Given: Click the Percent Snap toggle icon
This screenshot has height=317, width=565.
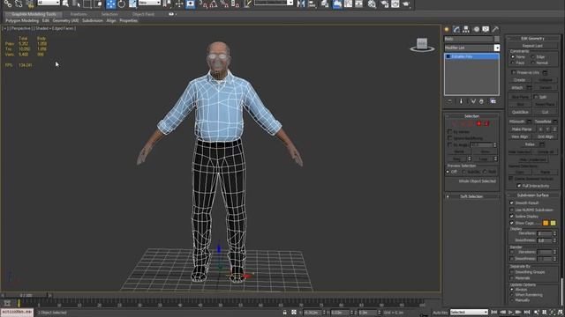Looking at the screenshot, I should point(224,4).
